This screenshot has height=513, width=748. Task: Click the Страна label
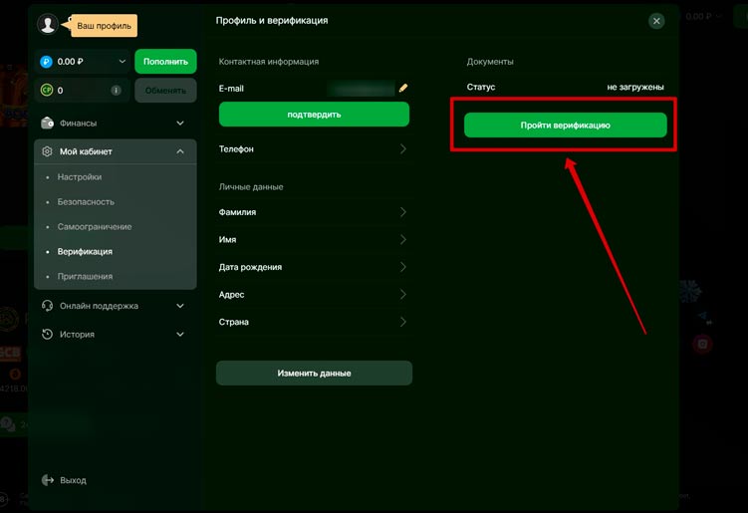pos(233,322)
